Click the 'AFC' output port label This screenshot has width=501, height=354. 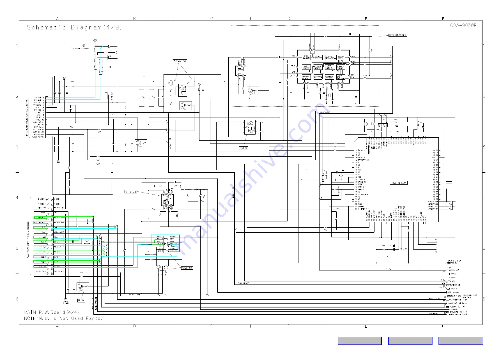pos(453,281)
